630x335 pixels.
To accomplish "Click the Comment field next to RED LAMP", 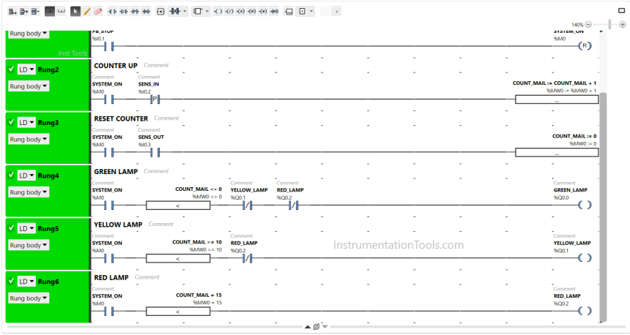I will pyautogui.click(x=147, y=276).
